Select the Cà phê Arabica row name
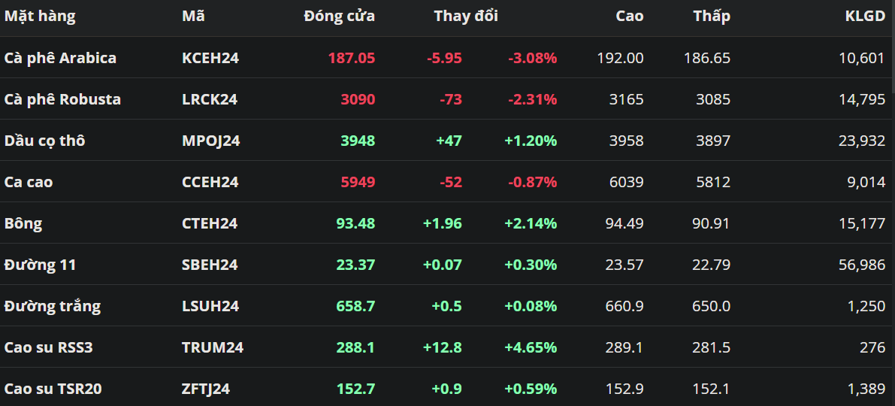895x406 pixels. tap(60, 58)
